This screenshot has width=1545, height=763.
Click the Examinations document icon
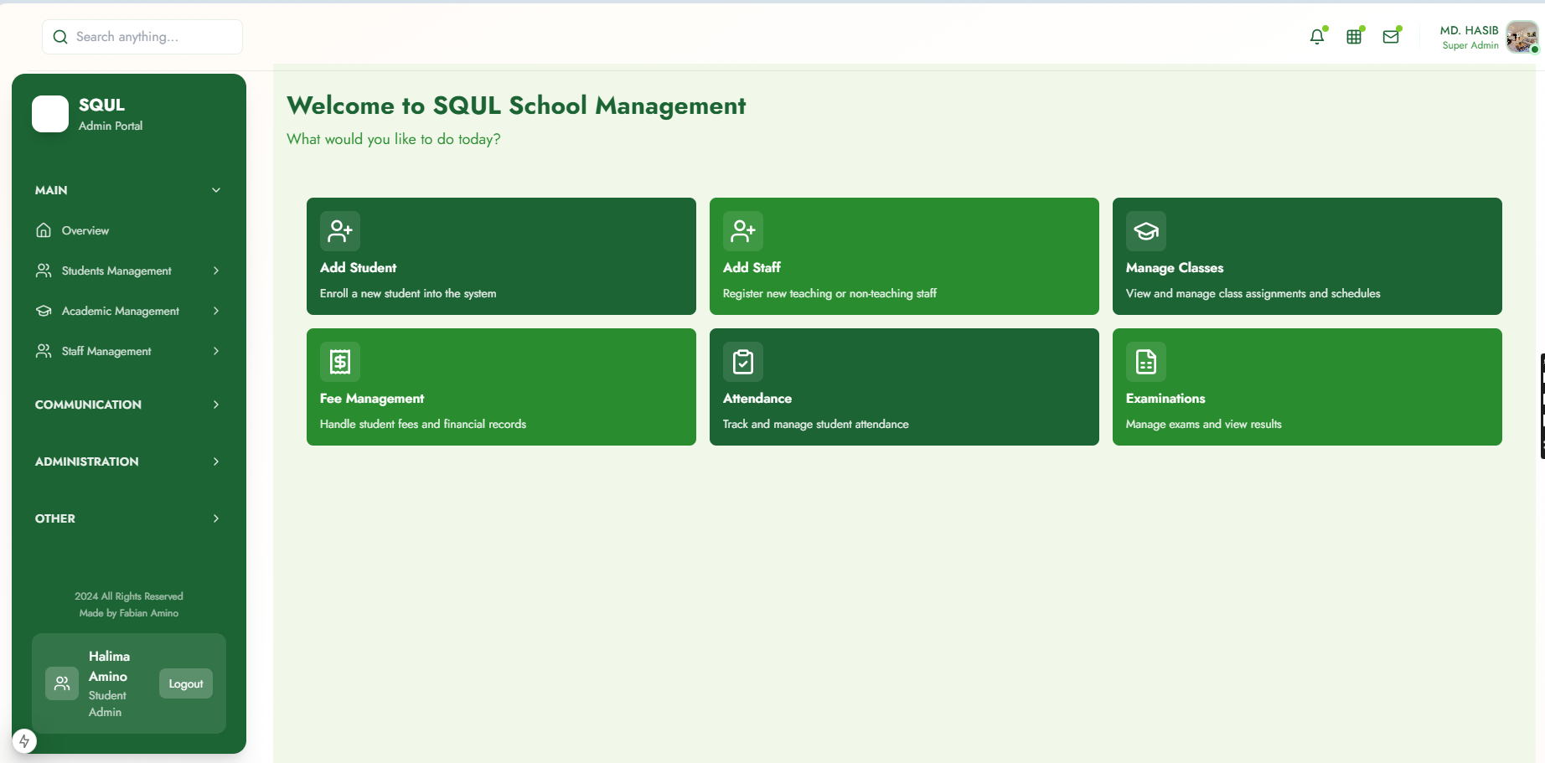coord(1146,362)
